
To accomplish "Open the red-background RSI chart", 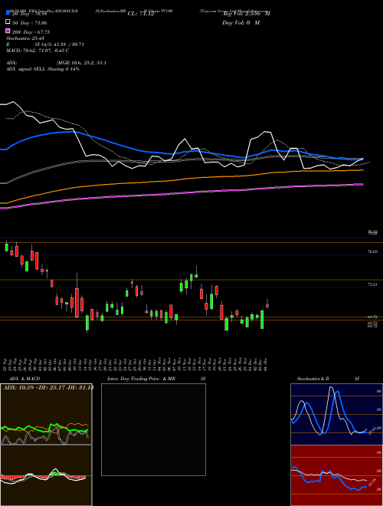I will pos(336,475).
